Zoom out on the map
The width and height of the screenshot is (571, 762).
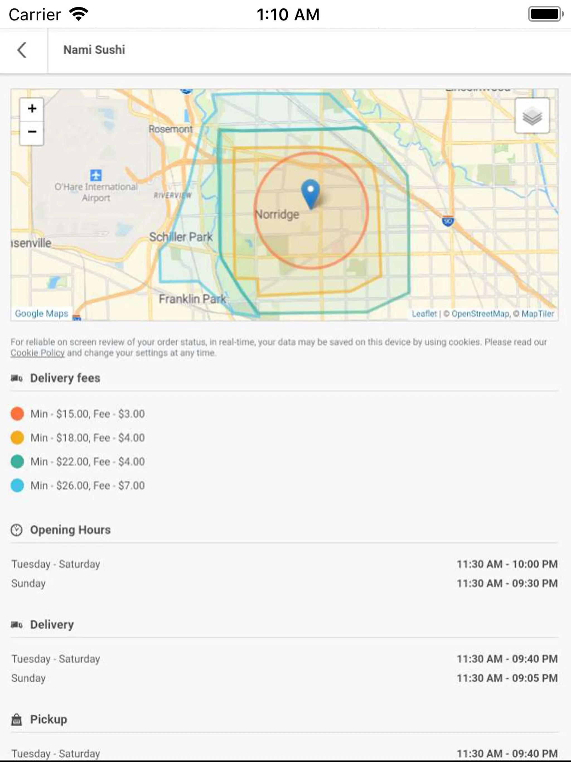pyautogui.click(x=32, y=132)
